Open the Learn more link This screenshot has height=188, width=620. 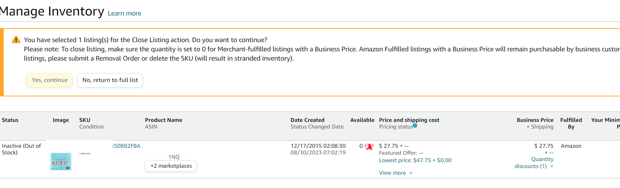(124, 13)
